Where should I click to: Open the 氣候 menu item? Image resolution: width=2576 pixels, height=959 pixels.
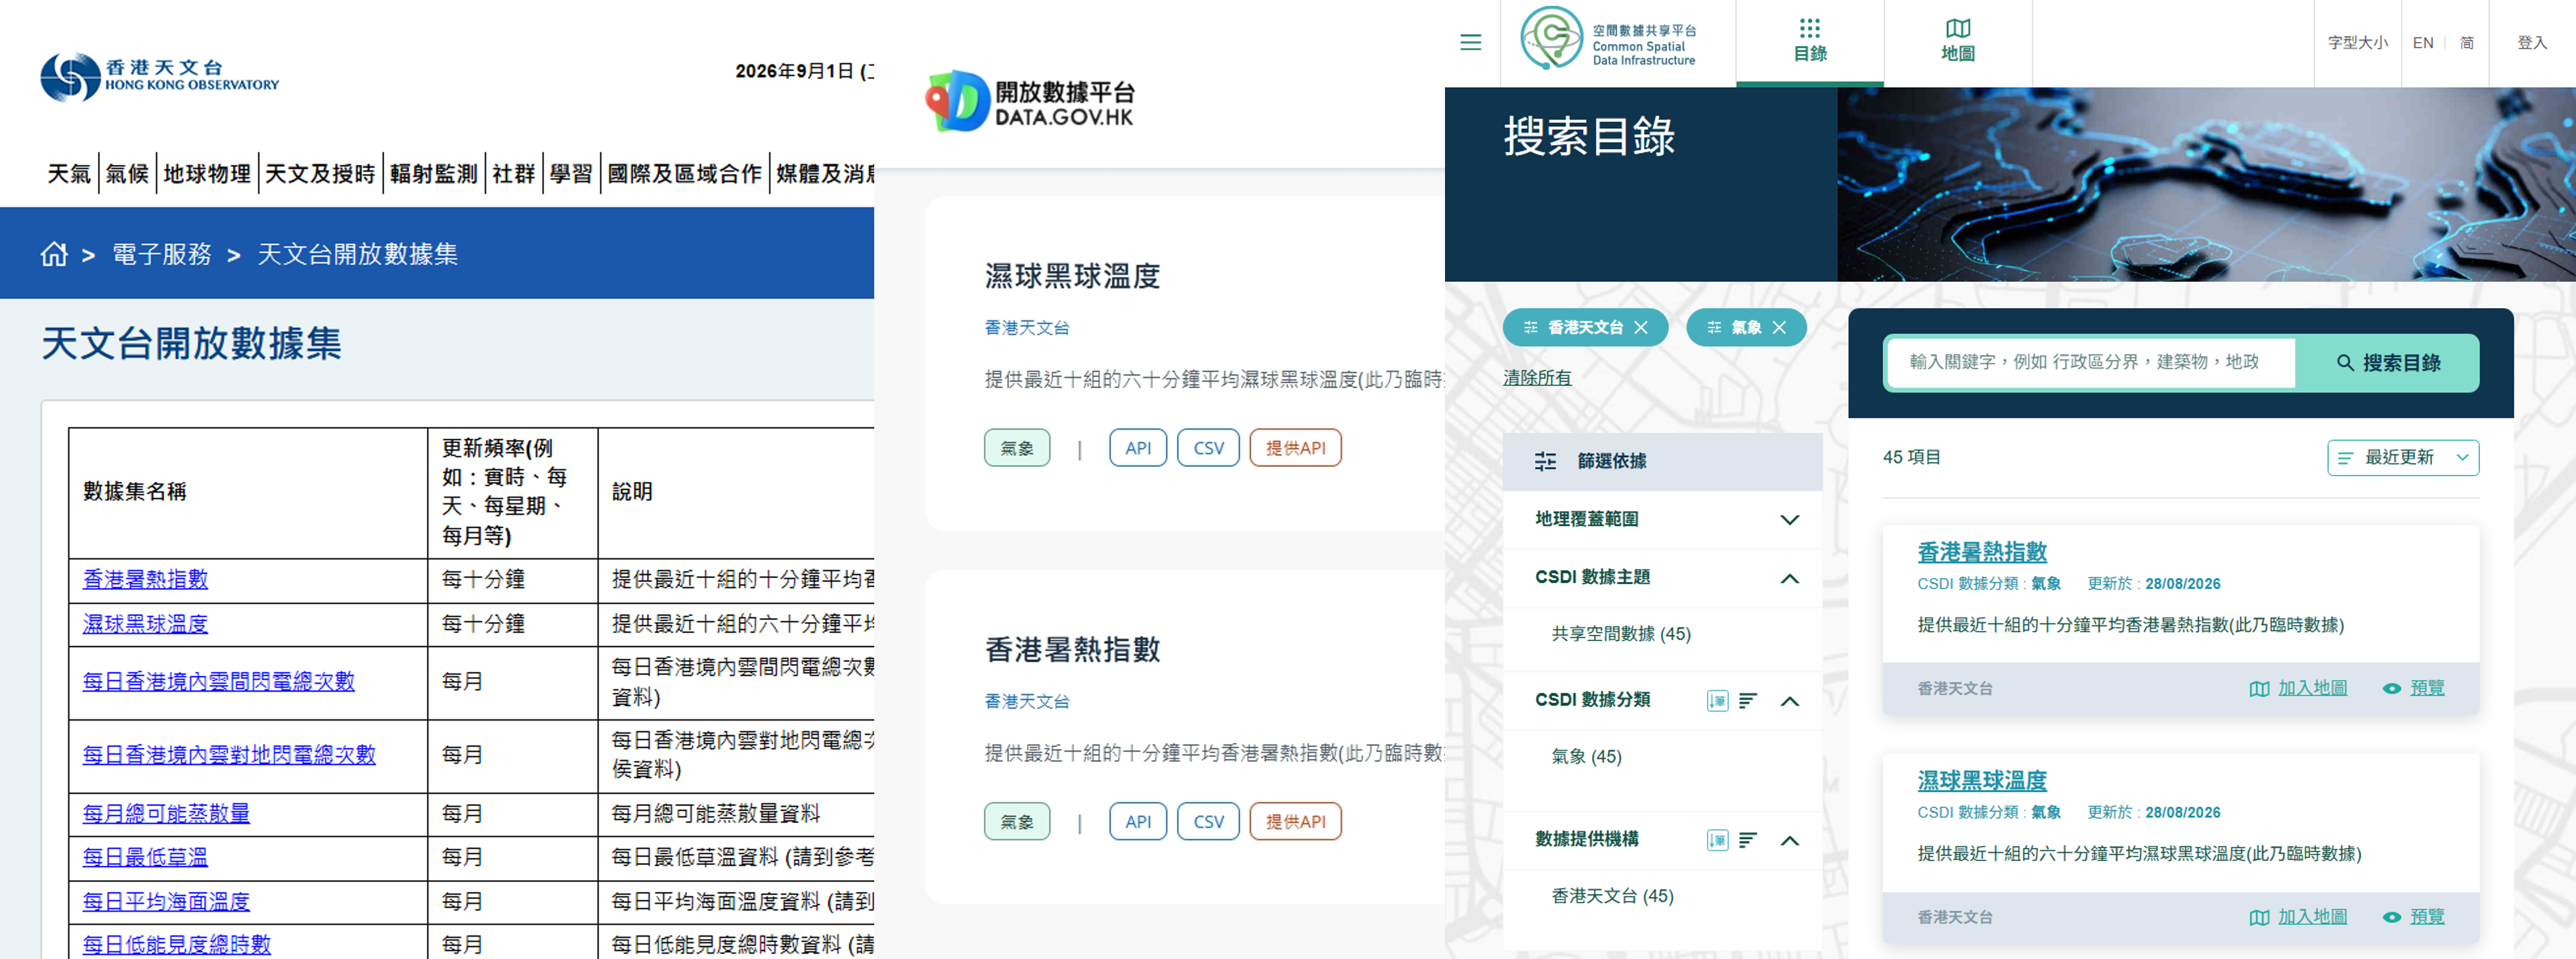[127, 174]
